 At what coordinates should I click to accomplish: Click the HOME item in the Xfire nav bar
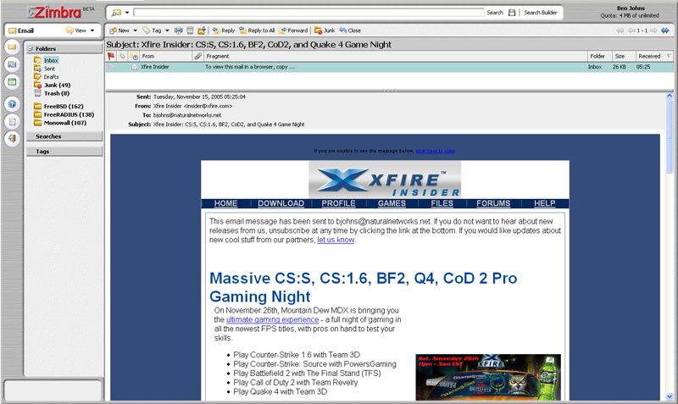pyautogui.click(x=225, y=203)
